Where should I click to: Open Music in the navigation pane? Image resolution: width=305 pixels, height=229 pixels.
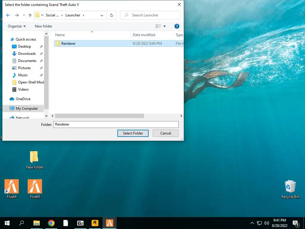(x=23, y=75)
